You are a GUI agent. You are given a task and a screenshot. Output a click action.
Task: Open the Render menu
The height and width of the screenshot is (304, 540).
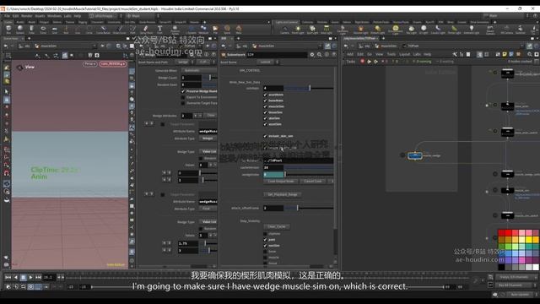click(x=26, y=16)
